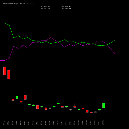The image size is (129, 129).
Task: Select the close value C: 194.15
Action: [x=46, y=7]
